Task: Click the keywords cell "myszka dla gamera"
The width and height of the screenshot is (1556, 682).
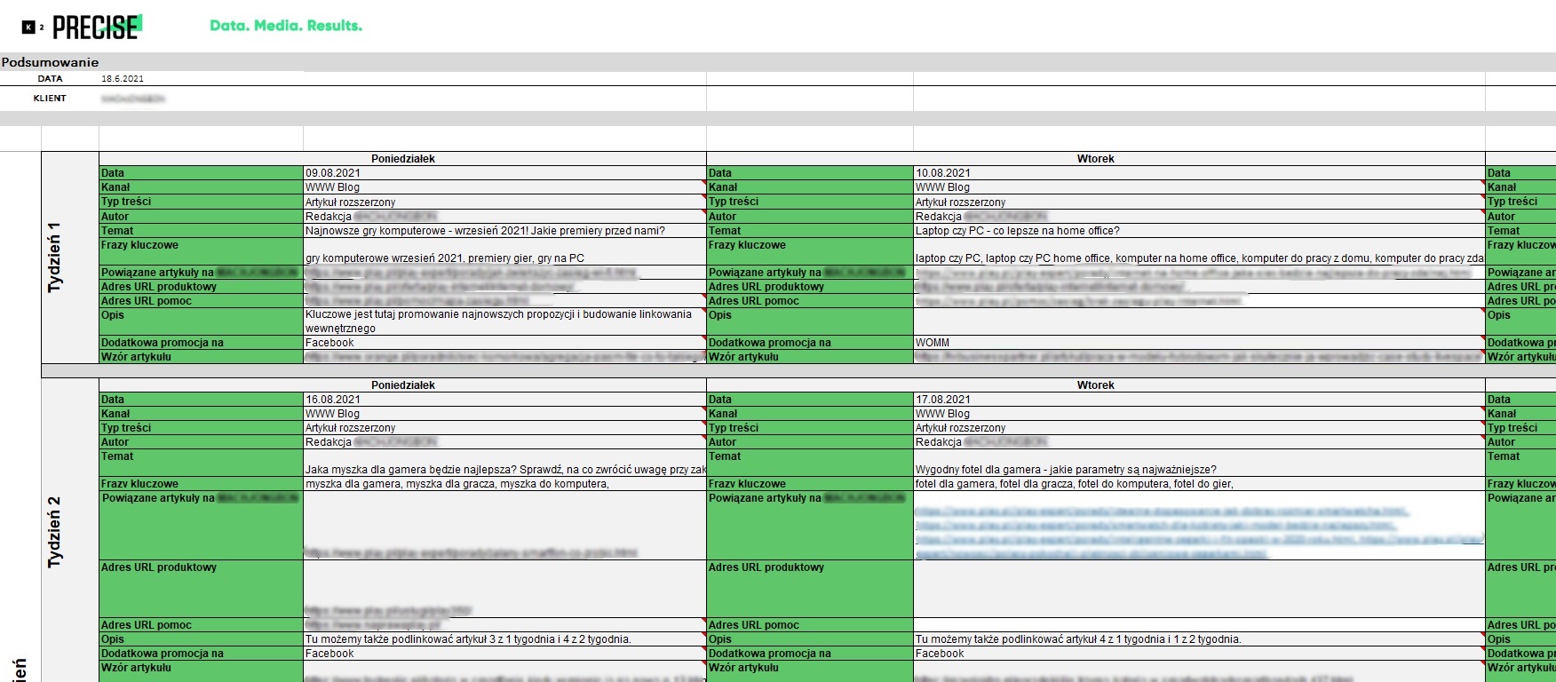Action: 456,484
